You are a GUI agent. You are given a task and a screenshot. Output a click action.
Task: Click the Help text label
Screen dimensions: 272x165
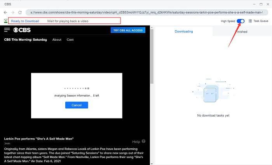point(136,142)
